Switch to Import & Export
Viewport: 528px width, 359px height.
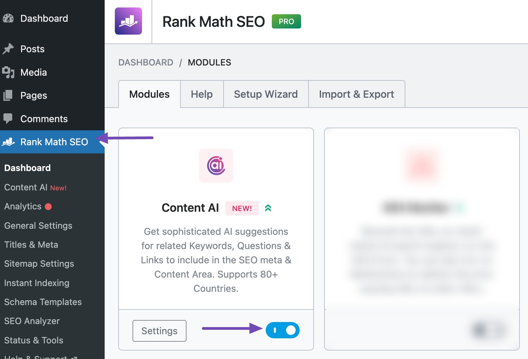pos(356,94)
